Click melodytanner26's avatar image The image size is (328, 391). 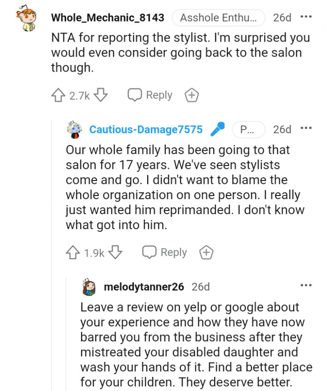click(89, 287)
